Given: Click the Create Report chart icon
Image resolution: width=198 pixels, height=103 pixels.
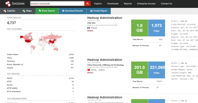Looking at the screenshot, I should 91,11.
